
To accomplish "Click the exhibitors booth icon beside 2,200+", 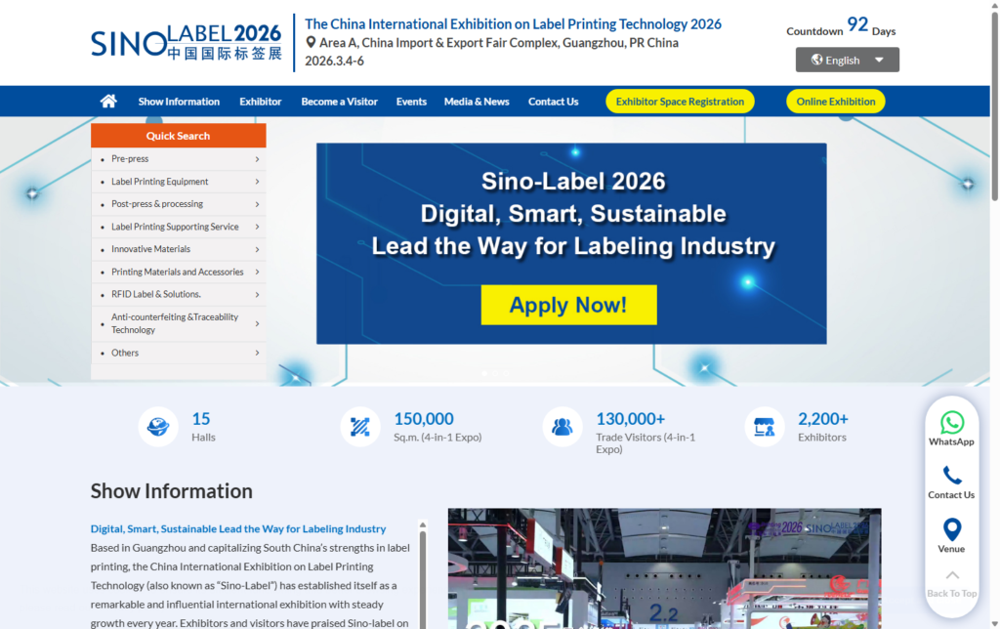I will [x=765, y=425].
